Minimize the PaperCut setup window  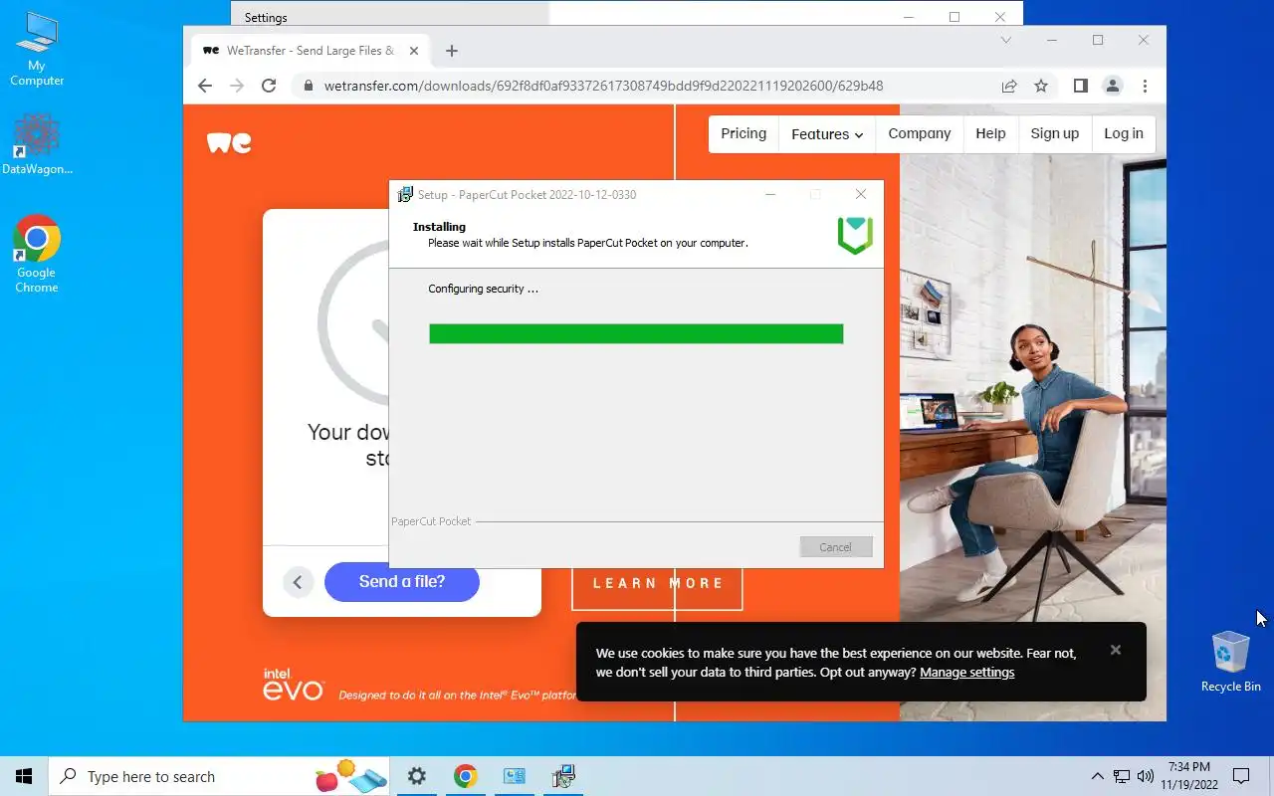pyautogui.click(x=770, y=194)
